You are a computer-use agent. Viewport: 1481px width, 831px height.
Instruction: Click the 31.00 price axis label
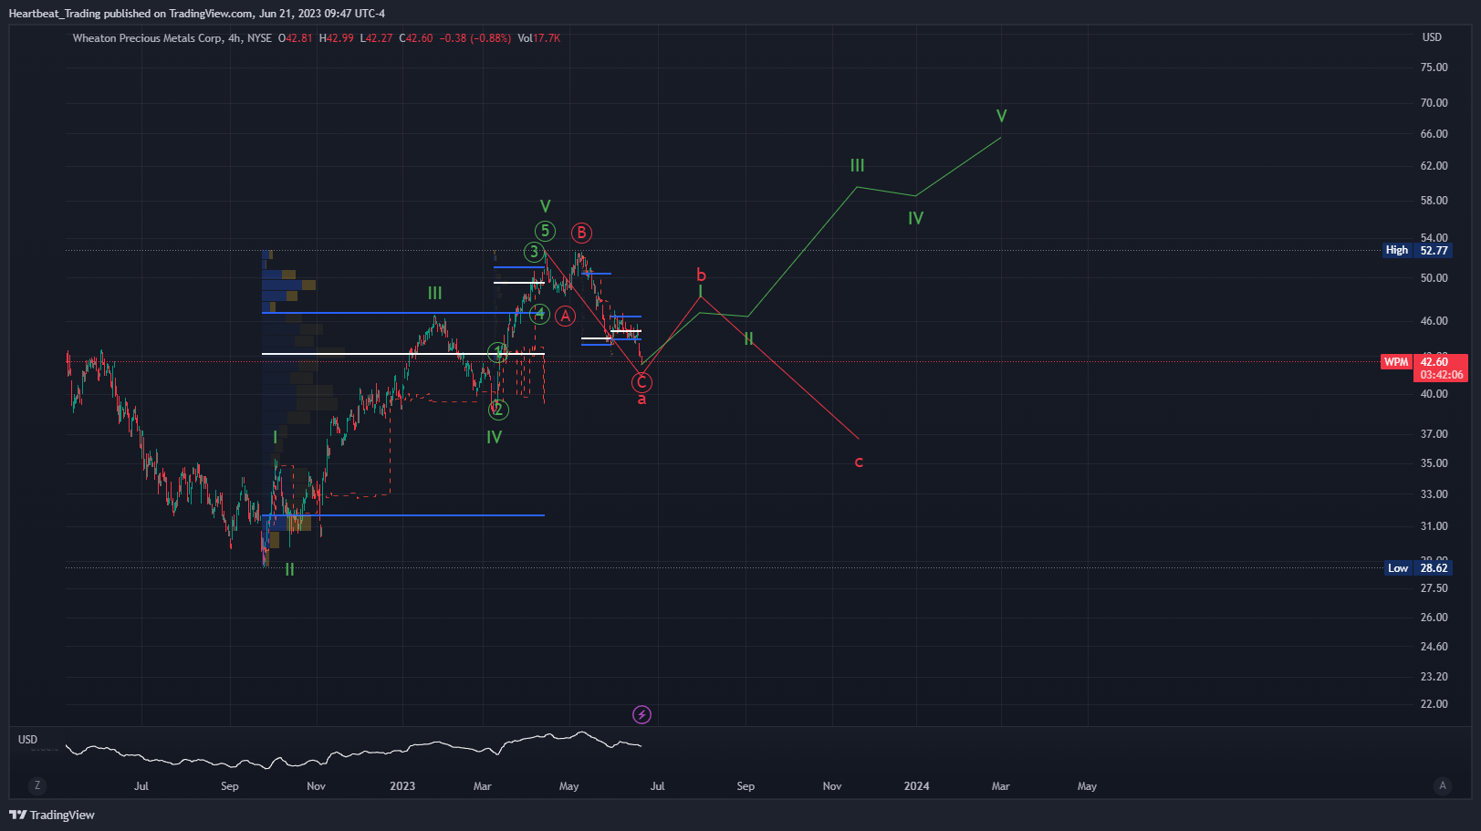coord(1434,526)
